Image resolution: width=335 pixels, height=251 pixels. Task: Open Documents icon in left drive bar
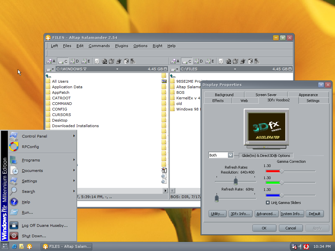tap(97, 61)
